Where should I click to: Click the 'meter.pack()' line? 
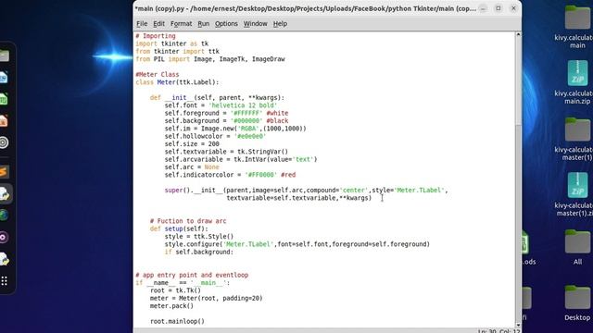(171, 306)
